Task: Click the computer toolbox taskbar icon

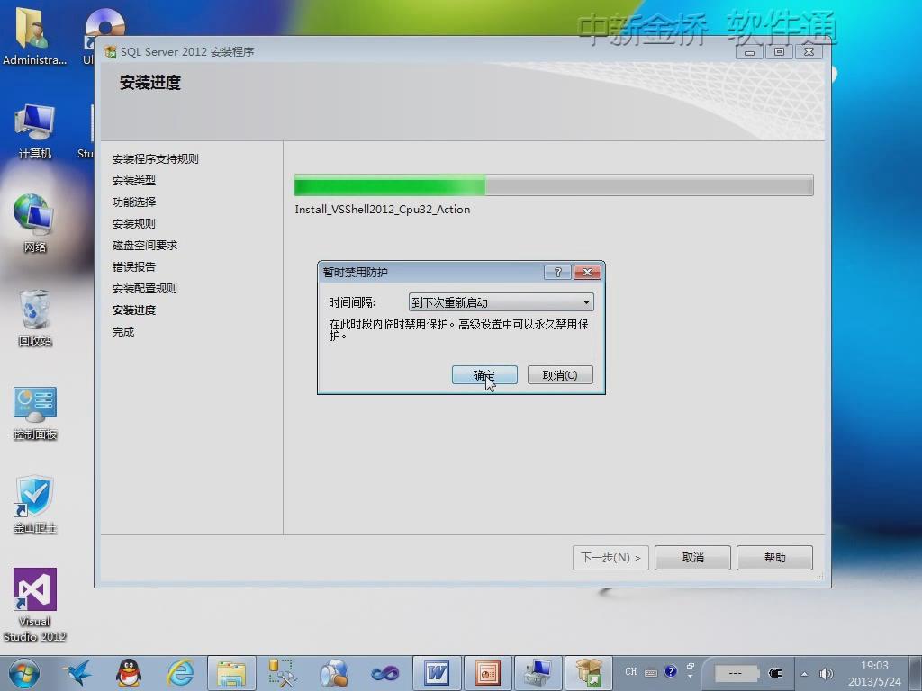Action: (538, 673)
